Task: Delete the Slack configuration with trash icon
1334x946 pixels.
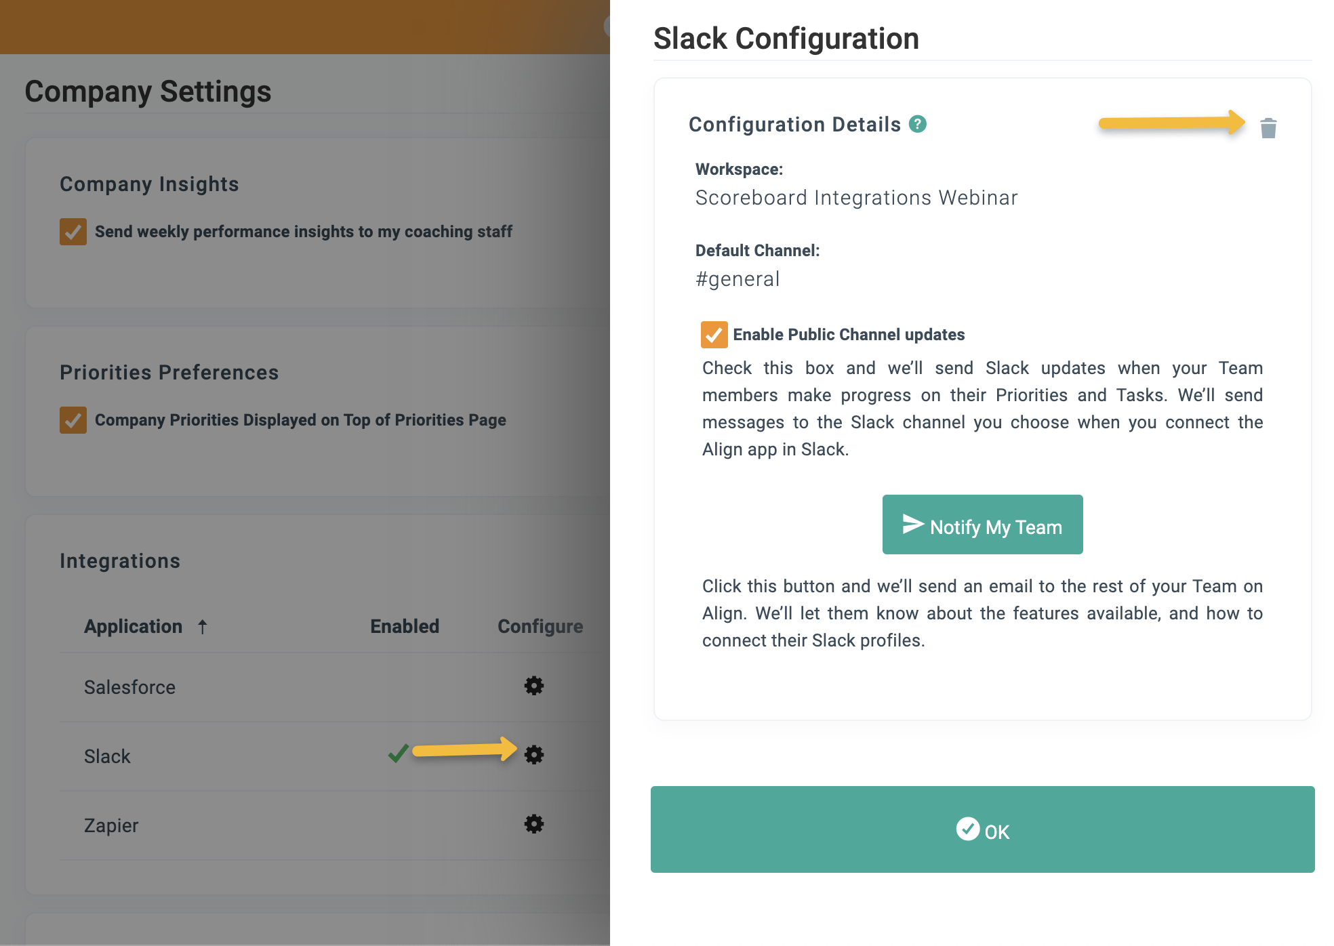Action: [1268, 128]
